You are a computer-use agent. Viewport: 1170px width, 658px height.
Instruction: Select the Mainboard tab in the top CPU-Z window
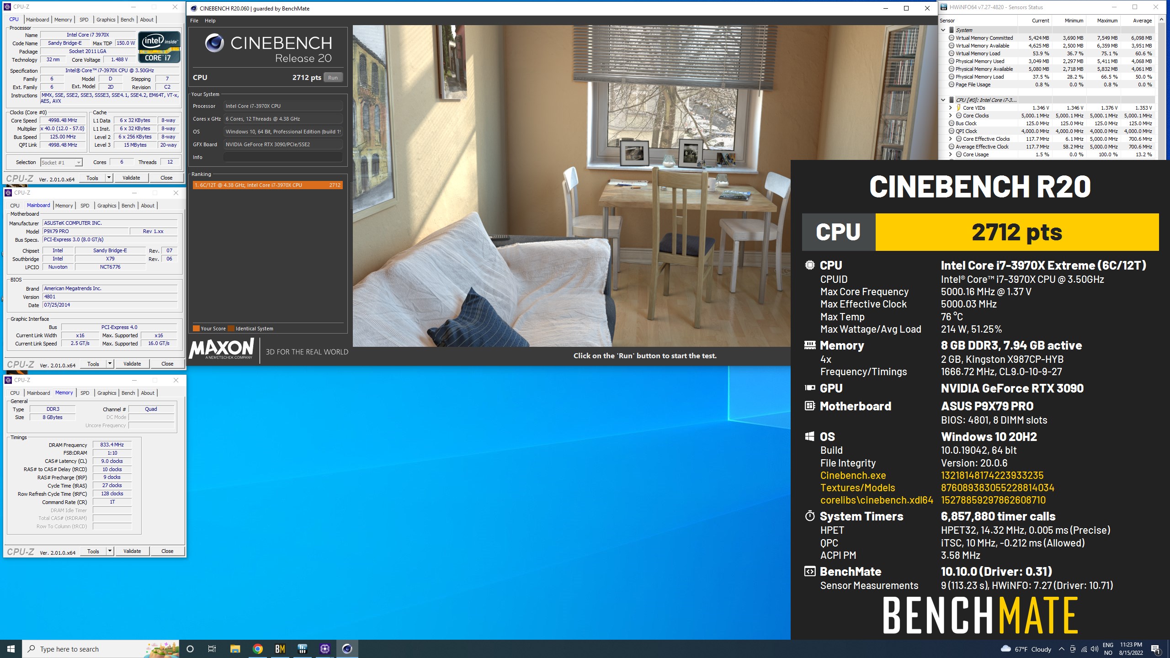point(37,20)
